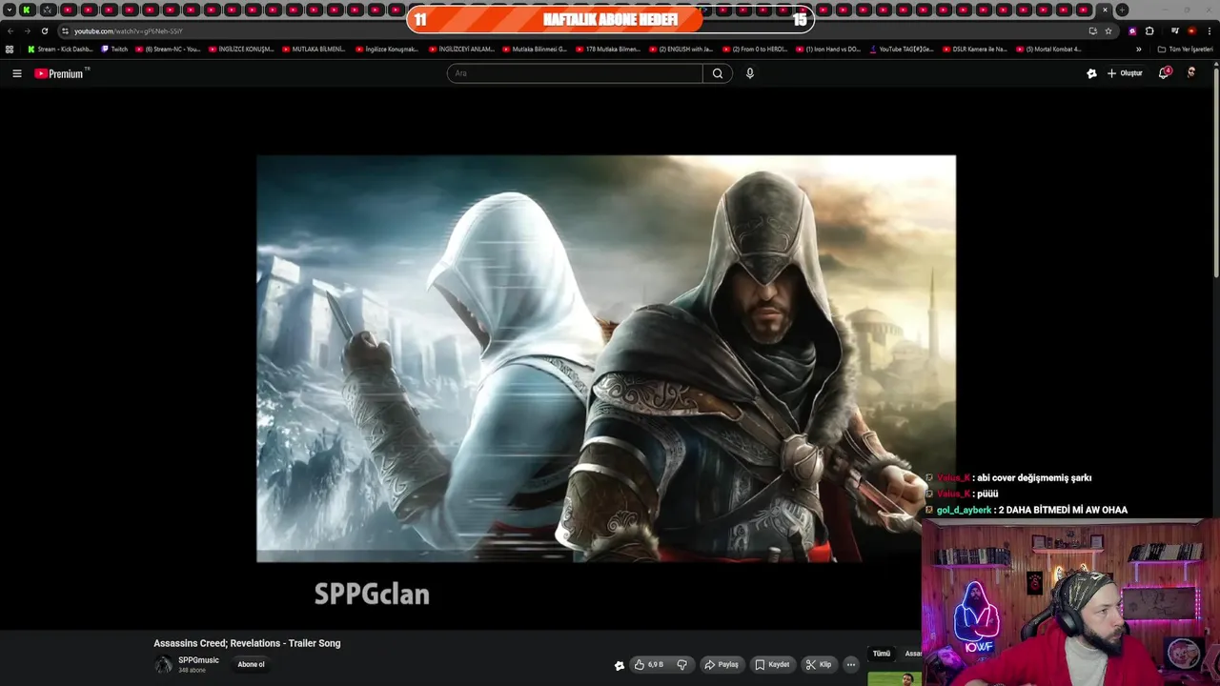Dislike the Assassins Creed video
Viewport: 1220px width, 686px height.
point(681,664)
